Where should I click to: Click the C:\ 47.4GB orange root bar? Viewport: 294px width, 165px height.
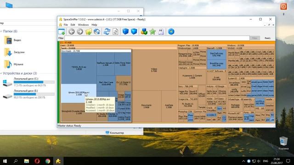167,43
